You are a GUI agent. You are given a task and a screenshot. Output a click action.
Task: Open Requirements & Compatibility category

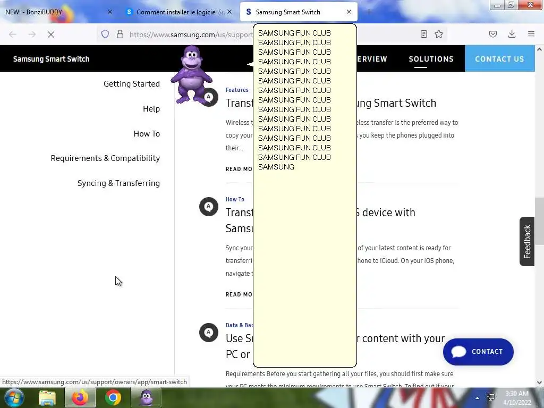pos(106,158)
